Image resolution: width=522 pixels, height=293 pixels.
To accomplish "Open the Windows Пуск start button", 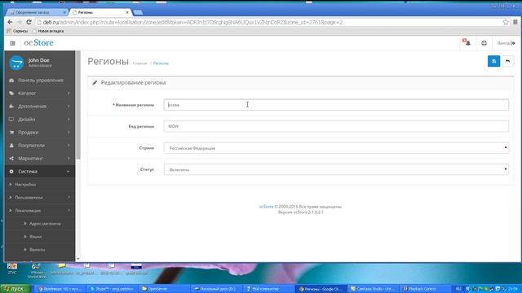I will pyautogui.click(x=15, y=289).
